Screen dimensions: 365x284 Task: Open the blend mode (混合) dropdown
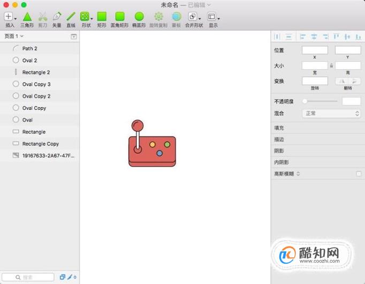pyautogui.click(x=331, y=114)
